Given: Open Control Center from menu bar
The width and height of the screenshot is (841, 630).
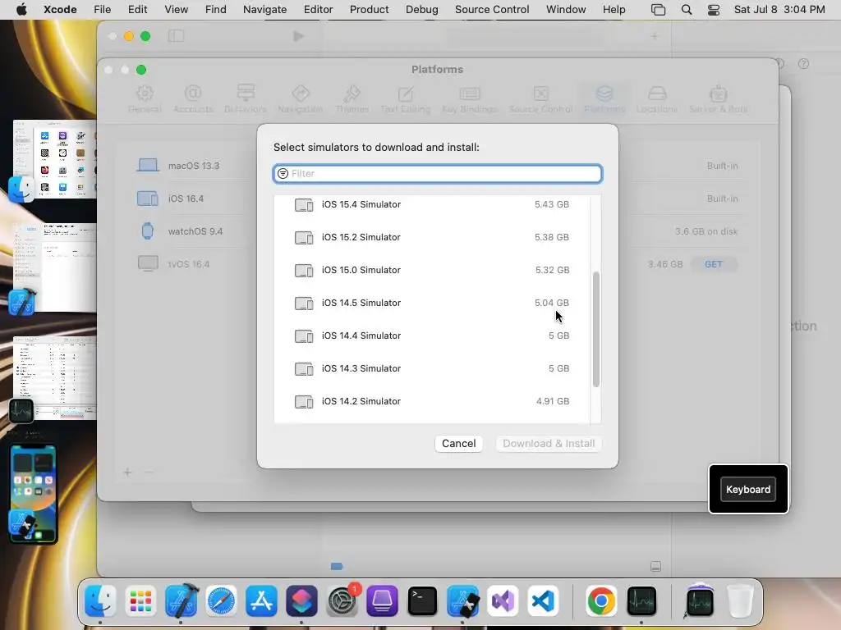Looking at the screenshot, I should click(x=714, y=10).
